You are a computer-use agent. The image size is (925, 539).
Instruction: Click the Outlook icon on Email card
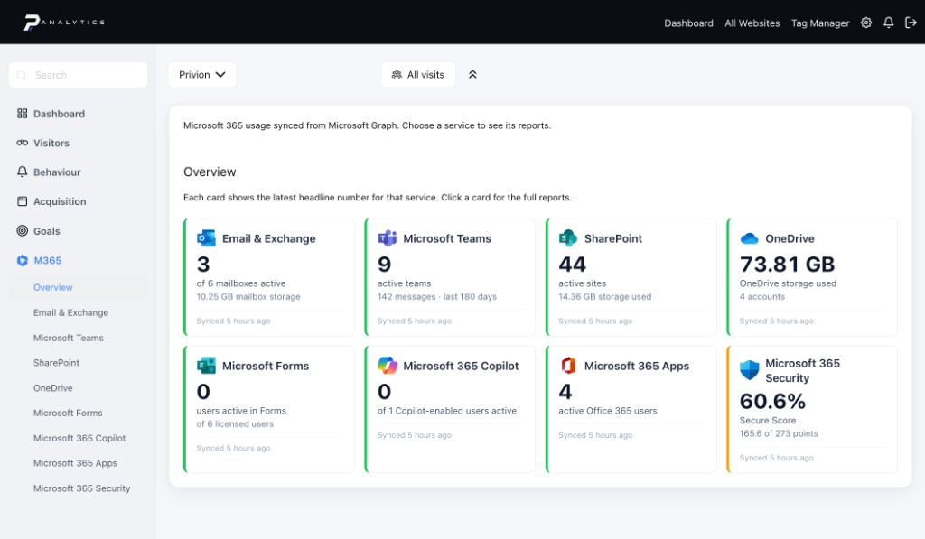pyautogui.click(x=206, y=238)
